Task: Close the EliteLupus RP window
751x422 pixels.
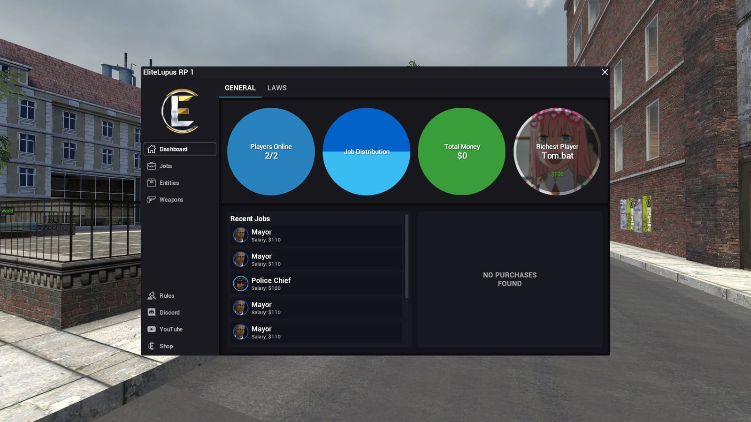Action: 605,72
